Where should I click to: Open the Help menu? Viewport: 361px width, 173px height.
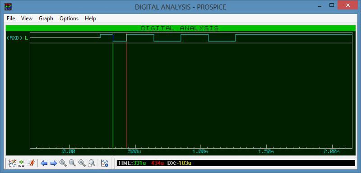[x=90, y=19]
